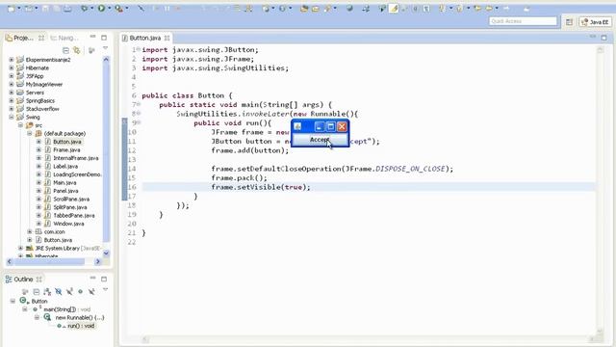Open the External Tools dropdown arrow
Image resolution: width=616 pixels, height=347 pixels.
pyautogui.click(x=126, y=9)
